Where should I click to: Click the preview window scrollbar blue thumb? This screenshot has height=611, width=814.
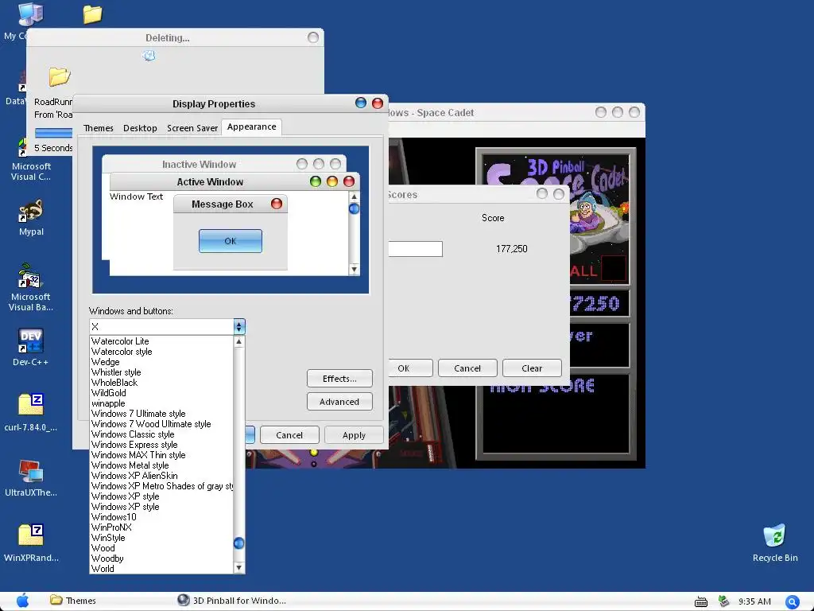[x=354, y=208]
